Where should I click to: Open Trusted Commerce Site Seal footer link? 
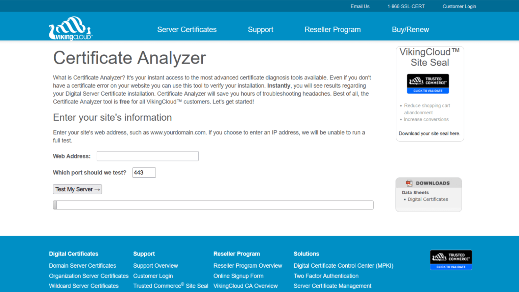(171, 286)
